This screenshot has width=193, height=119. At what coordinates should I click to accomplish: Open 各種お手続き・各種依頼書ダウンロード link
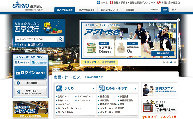[134, 3]
